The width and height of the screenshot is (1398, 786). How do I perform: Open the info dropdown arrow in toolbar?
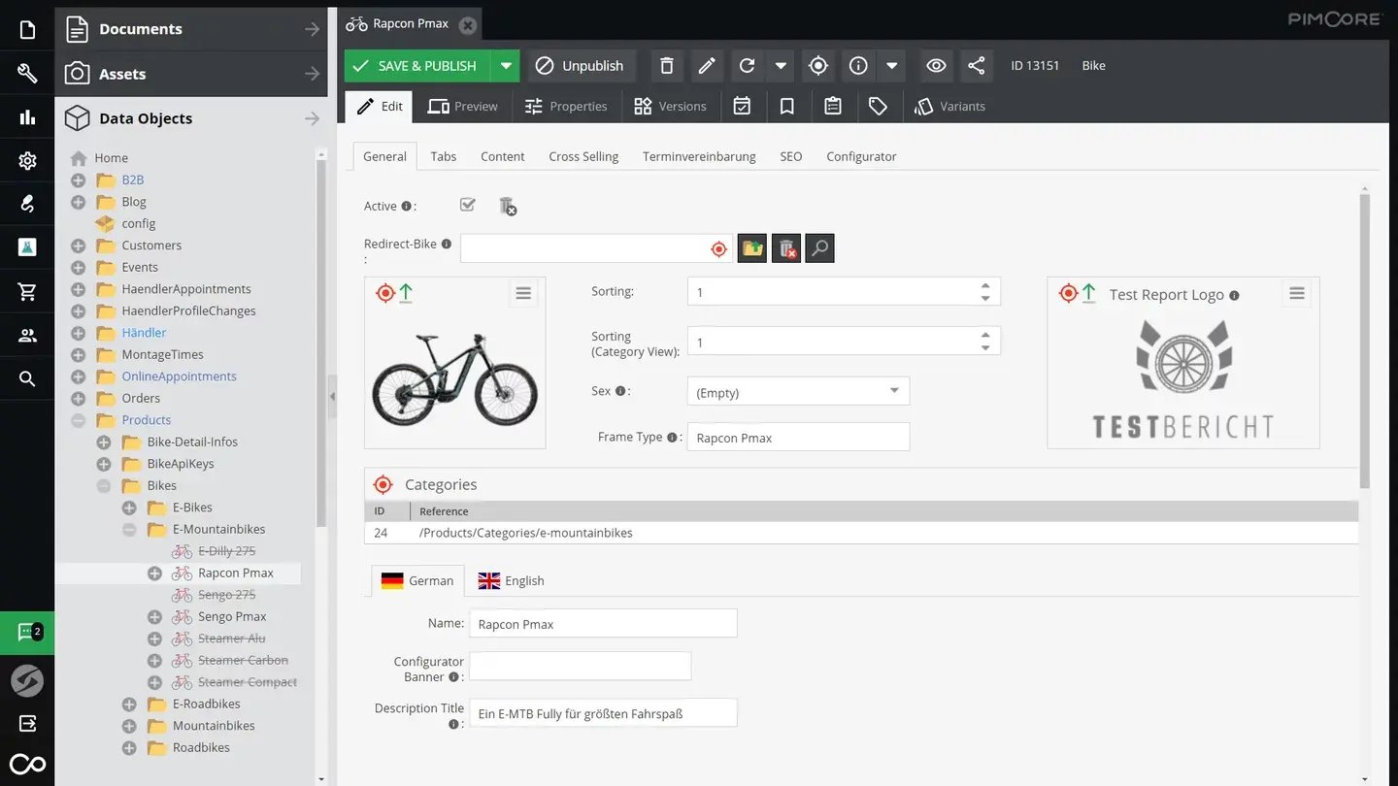(x=891, y=66)
